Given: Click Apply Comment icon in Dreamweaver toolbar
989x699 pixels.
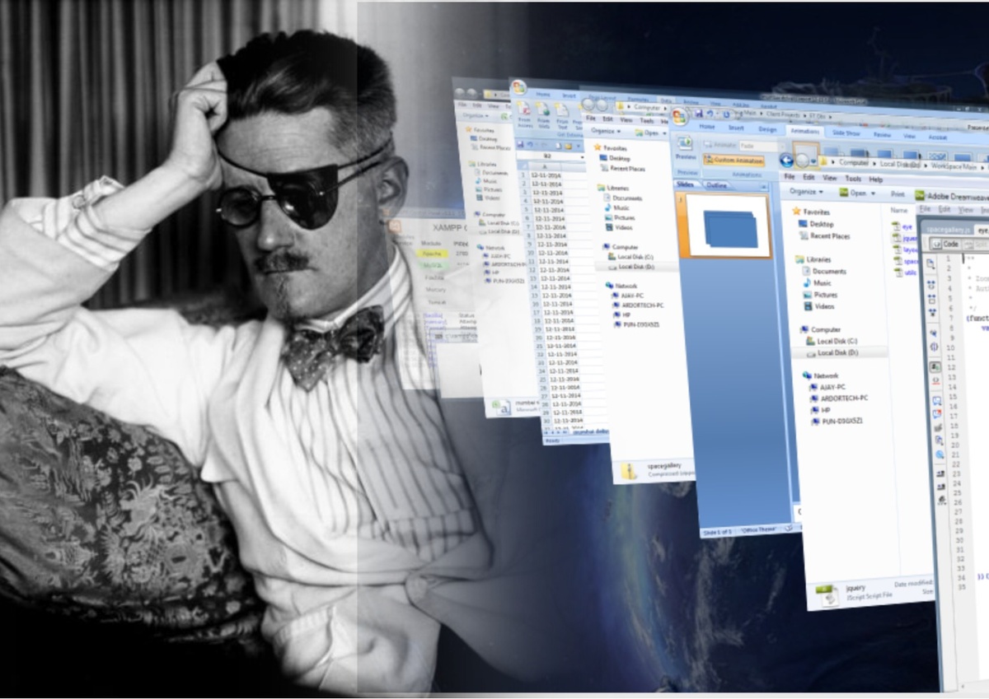Looking at the screenshot, I should click(936, 399).
